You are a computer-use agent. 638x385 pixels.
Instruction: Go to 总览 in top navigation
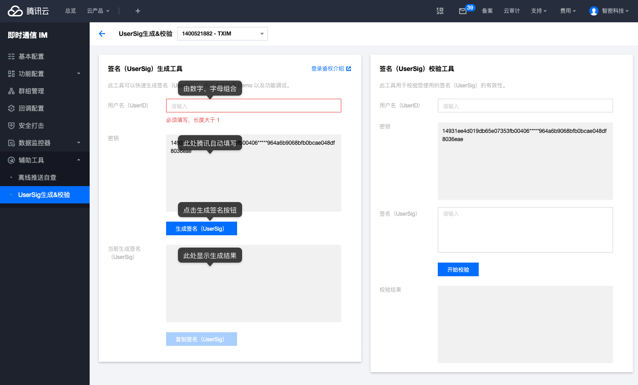[71, 11]
